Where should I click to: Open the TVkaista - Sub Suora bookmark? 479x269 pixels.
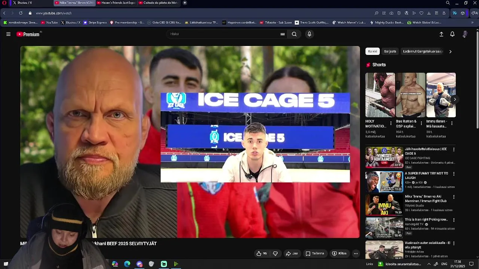pos(276,22)
